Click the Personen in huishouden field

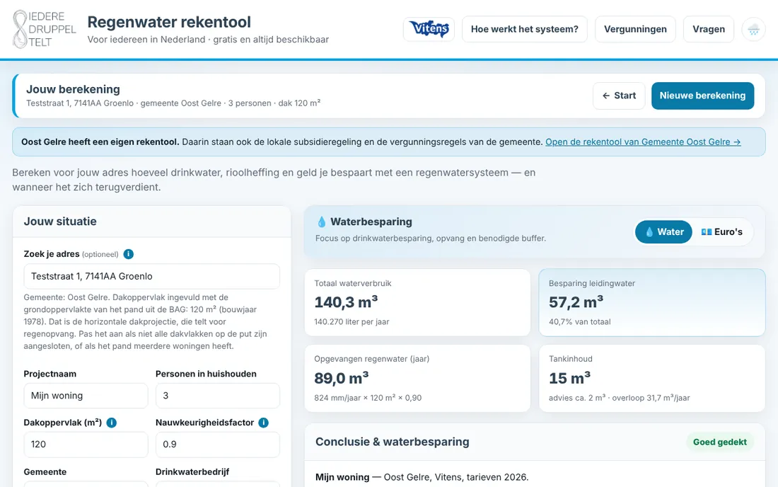[x=218, y=396]
